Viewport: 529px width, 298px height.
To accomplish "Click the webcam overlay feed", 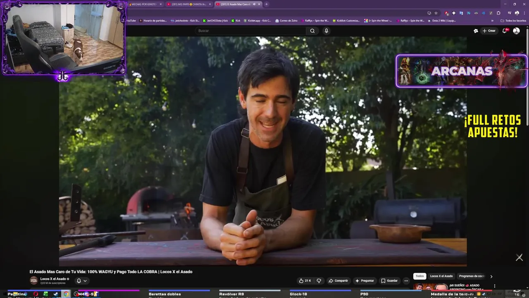I will (63, 38).
